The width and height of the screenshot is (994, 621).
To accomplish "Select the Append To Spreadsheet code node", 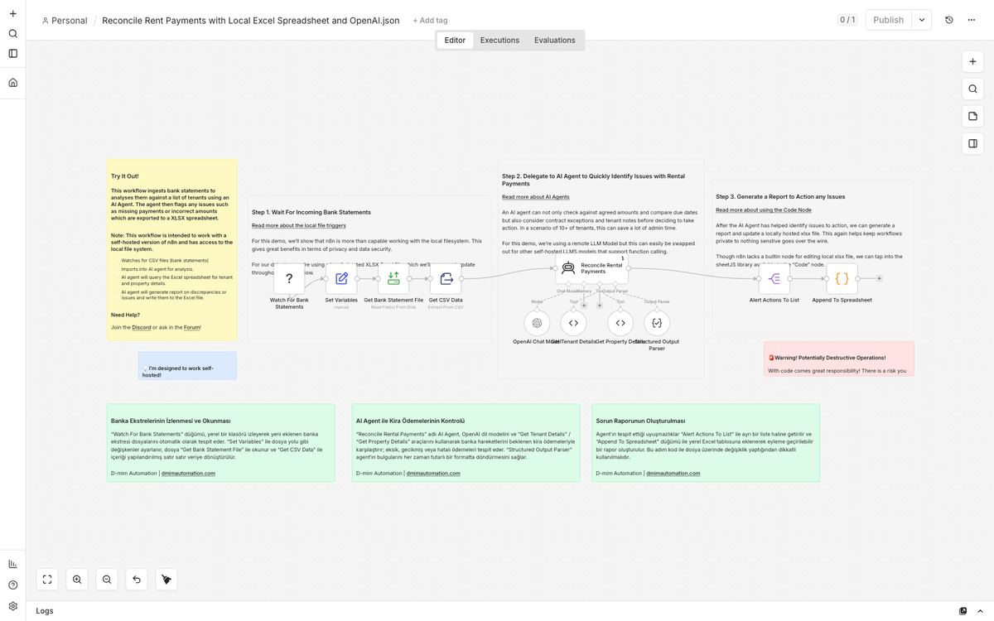I will [842, 279].
